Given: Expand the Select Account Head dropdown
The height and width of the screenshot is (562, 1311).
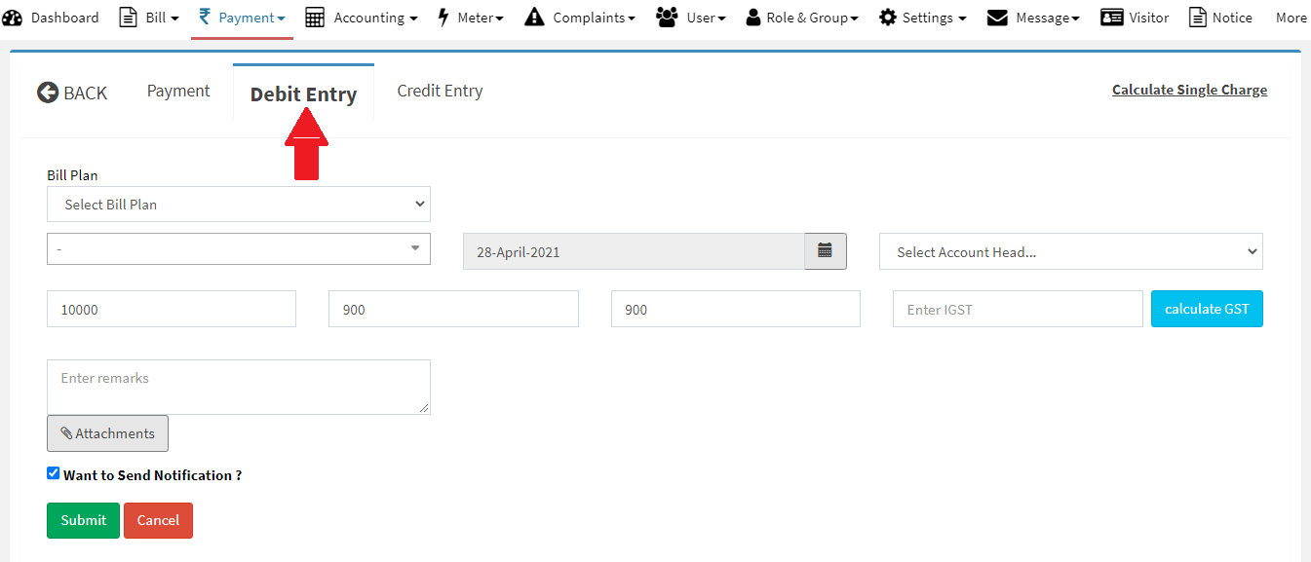Looking at the screenshot, I should point(1070,252).
